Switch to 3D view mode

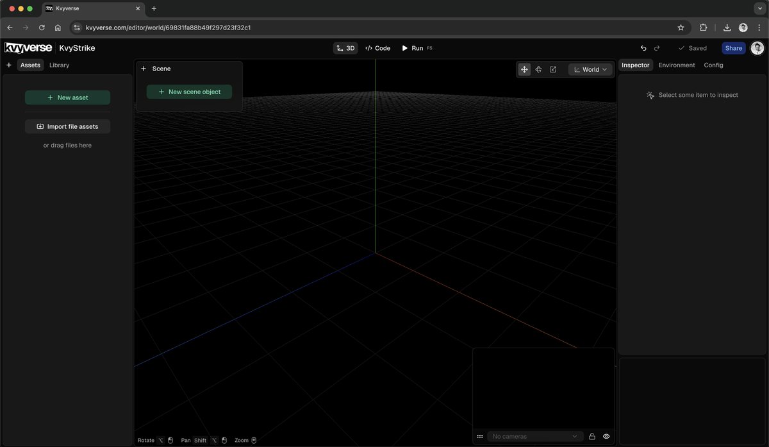click(x=345, y=48)
